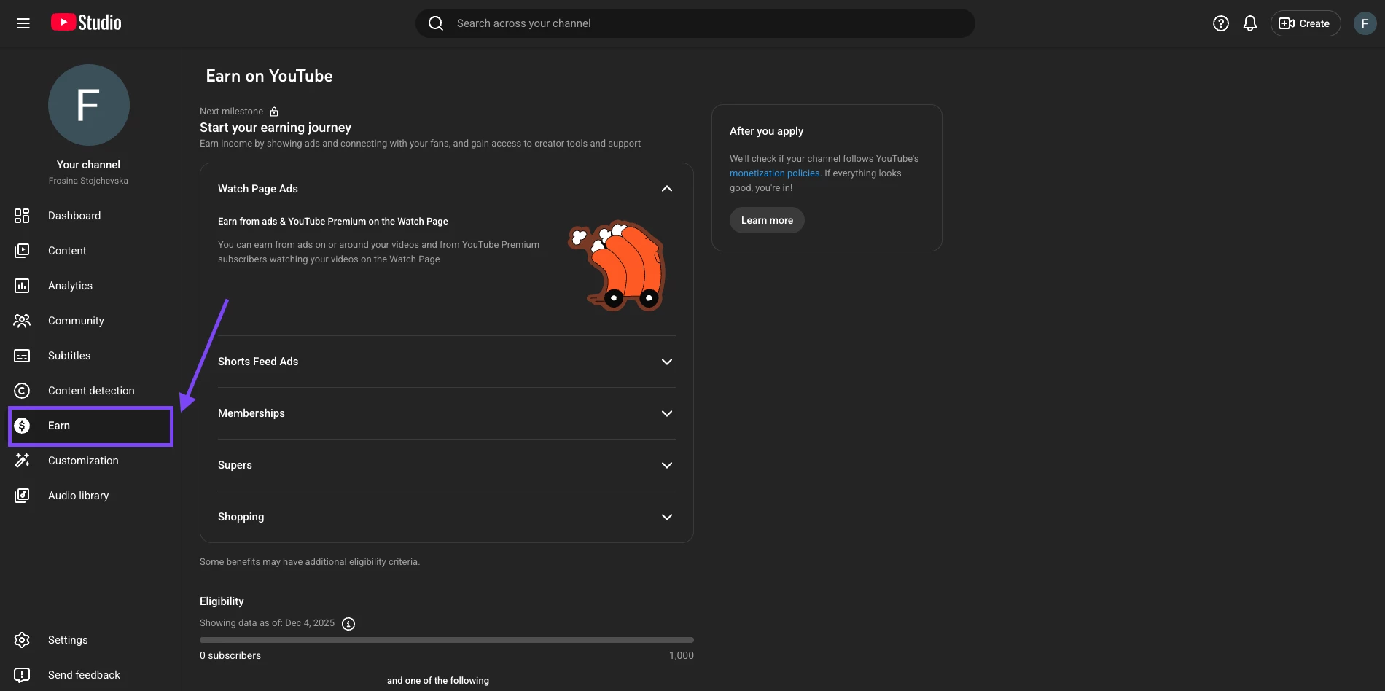
Task: Click the Learn more button
Action: [767, 220]
